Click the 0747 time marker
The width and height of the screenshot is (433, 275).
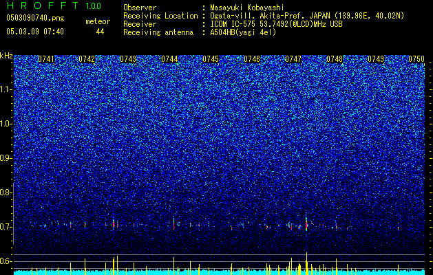(293, 59)
